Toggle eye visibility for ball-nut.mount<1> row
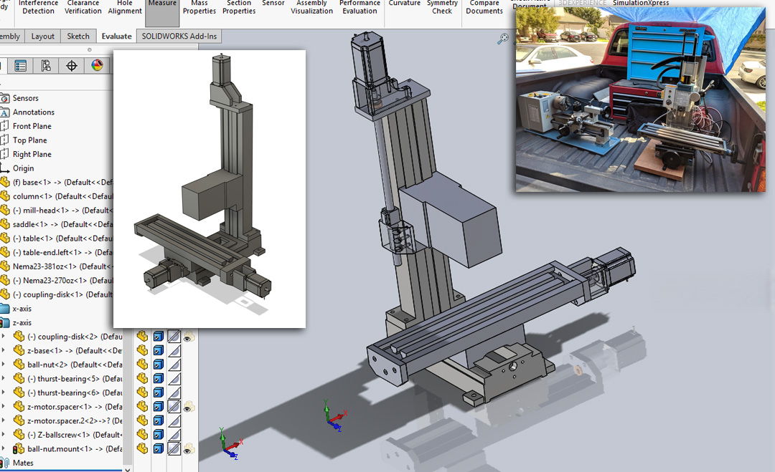Screen dimensions: 775x472 pyautogui.click(x=188, y=449)
